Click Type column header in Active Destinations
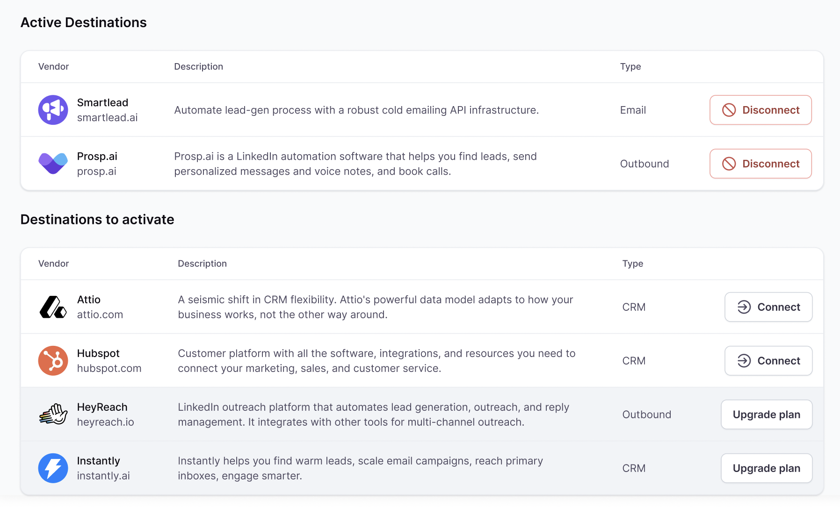 click(x=630, y=67)
